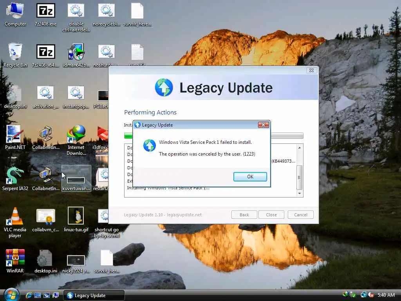Click the 'Performing Actions' heading
The width and height of the screenshot is (401, 301).
click(x=150, y=112)
